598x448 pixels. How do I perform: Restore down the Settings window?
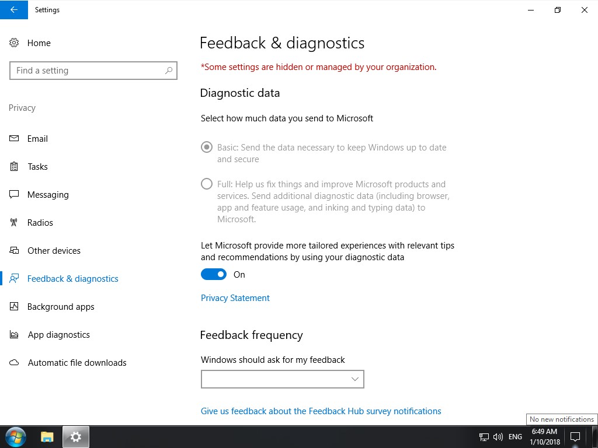pyautogui.click(x=558, y=9)
